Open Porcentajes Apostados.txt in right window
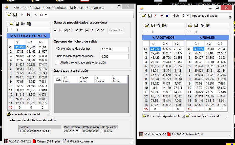Viewport: 235px width, 145px height. pos(162,116)
